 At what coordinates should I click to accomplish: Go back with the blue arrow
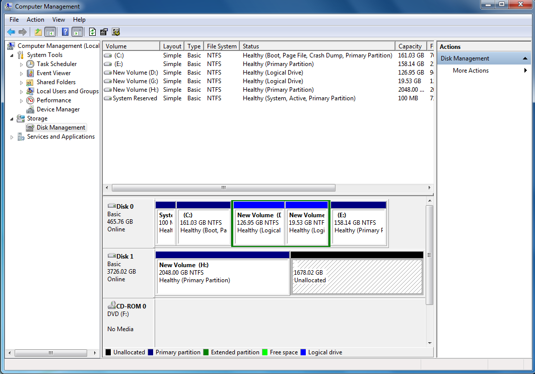click(11, 32)
